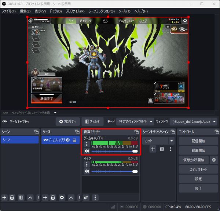Viewport: 220px width, 211px height.
Task: Toggle スタジオモード button
Action: [x=198, y=169]
